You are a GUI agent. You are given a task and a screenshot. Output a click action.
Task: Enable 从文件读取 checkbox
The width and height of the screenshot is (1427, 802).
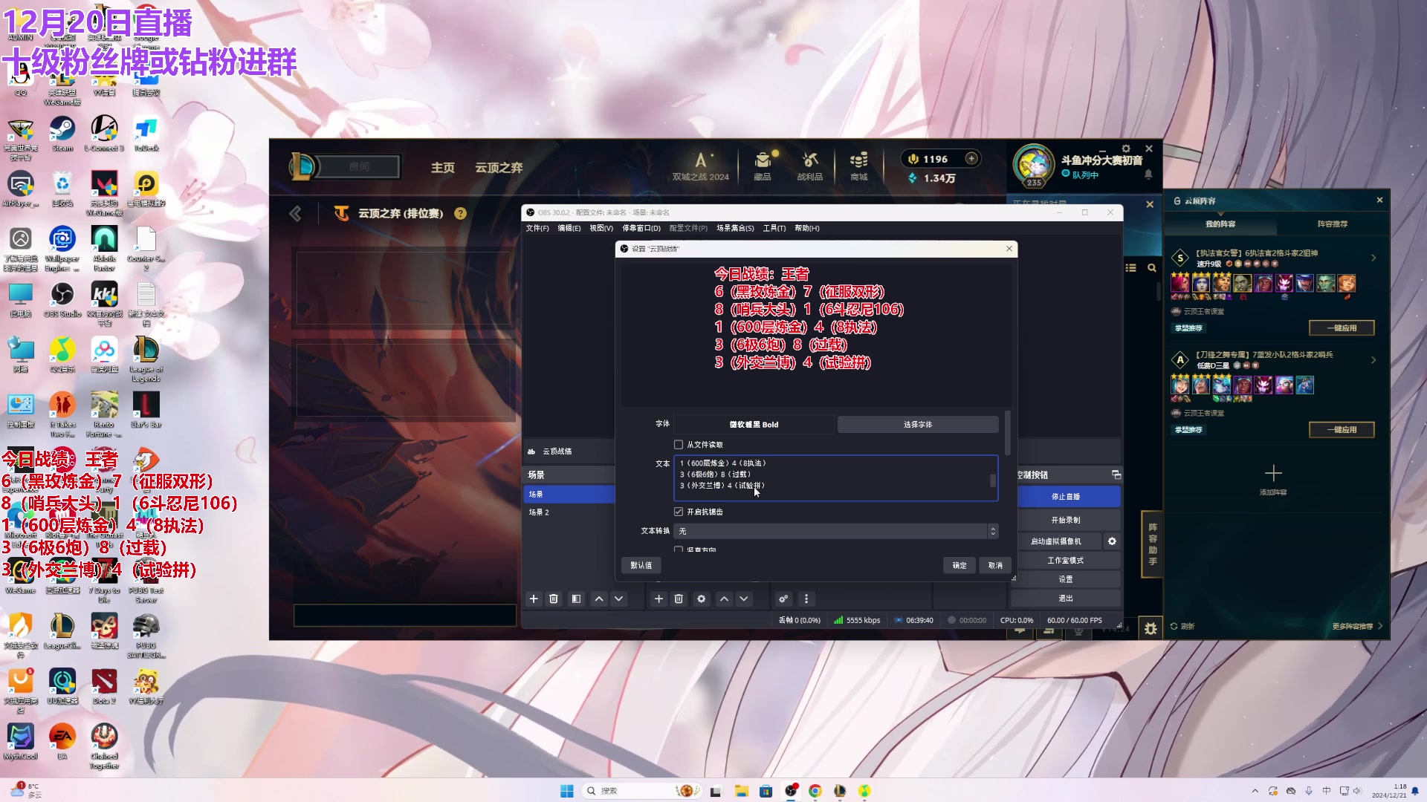[x=679, y=445]
